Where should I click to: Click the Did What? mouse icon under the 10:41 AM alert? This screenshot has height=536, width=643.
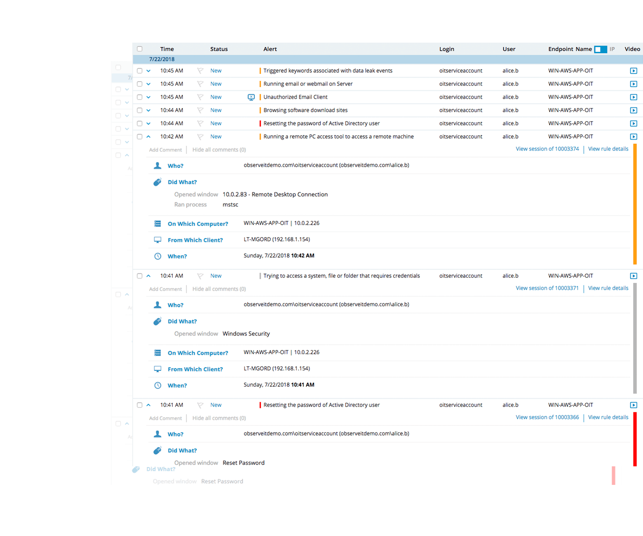[157, 321]
